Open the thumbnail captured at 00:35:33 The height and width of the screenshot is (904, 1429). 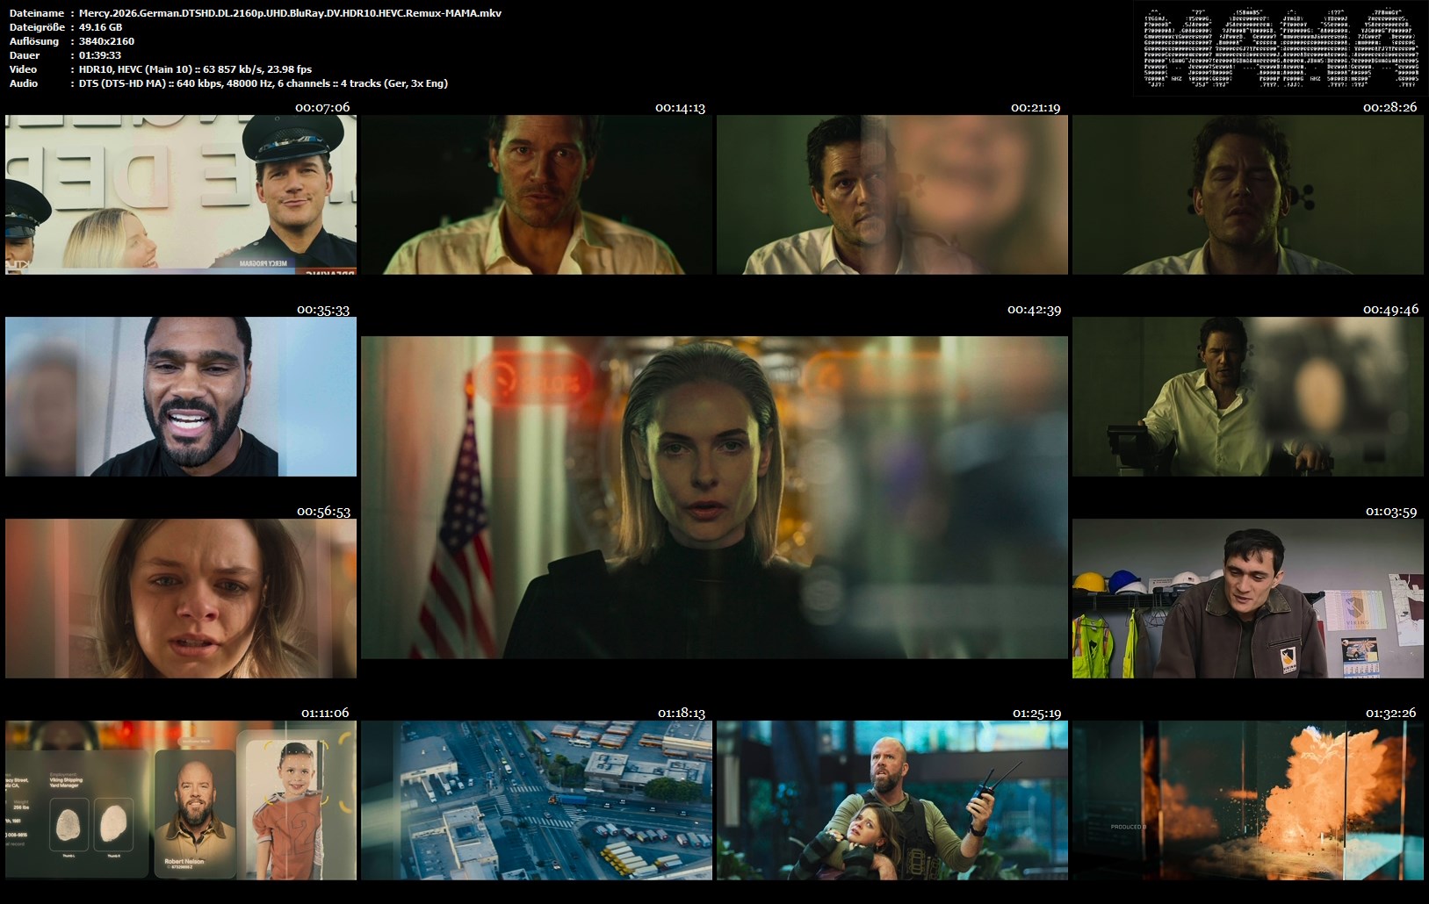point(181,397)
